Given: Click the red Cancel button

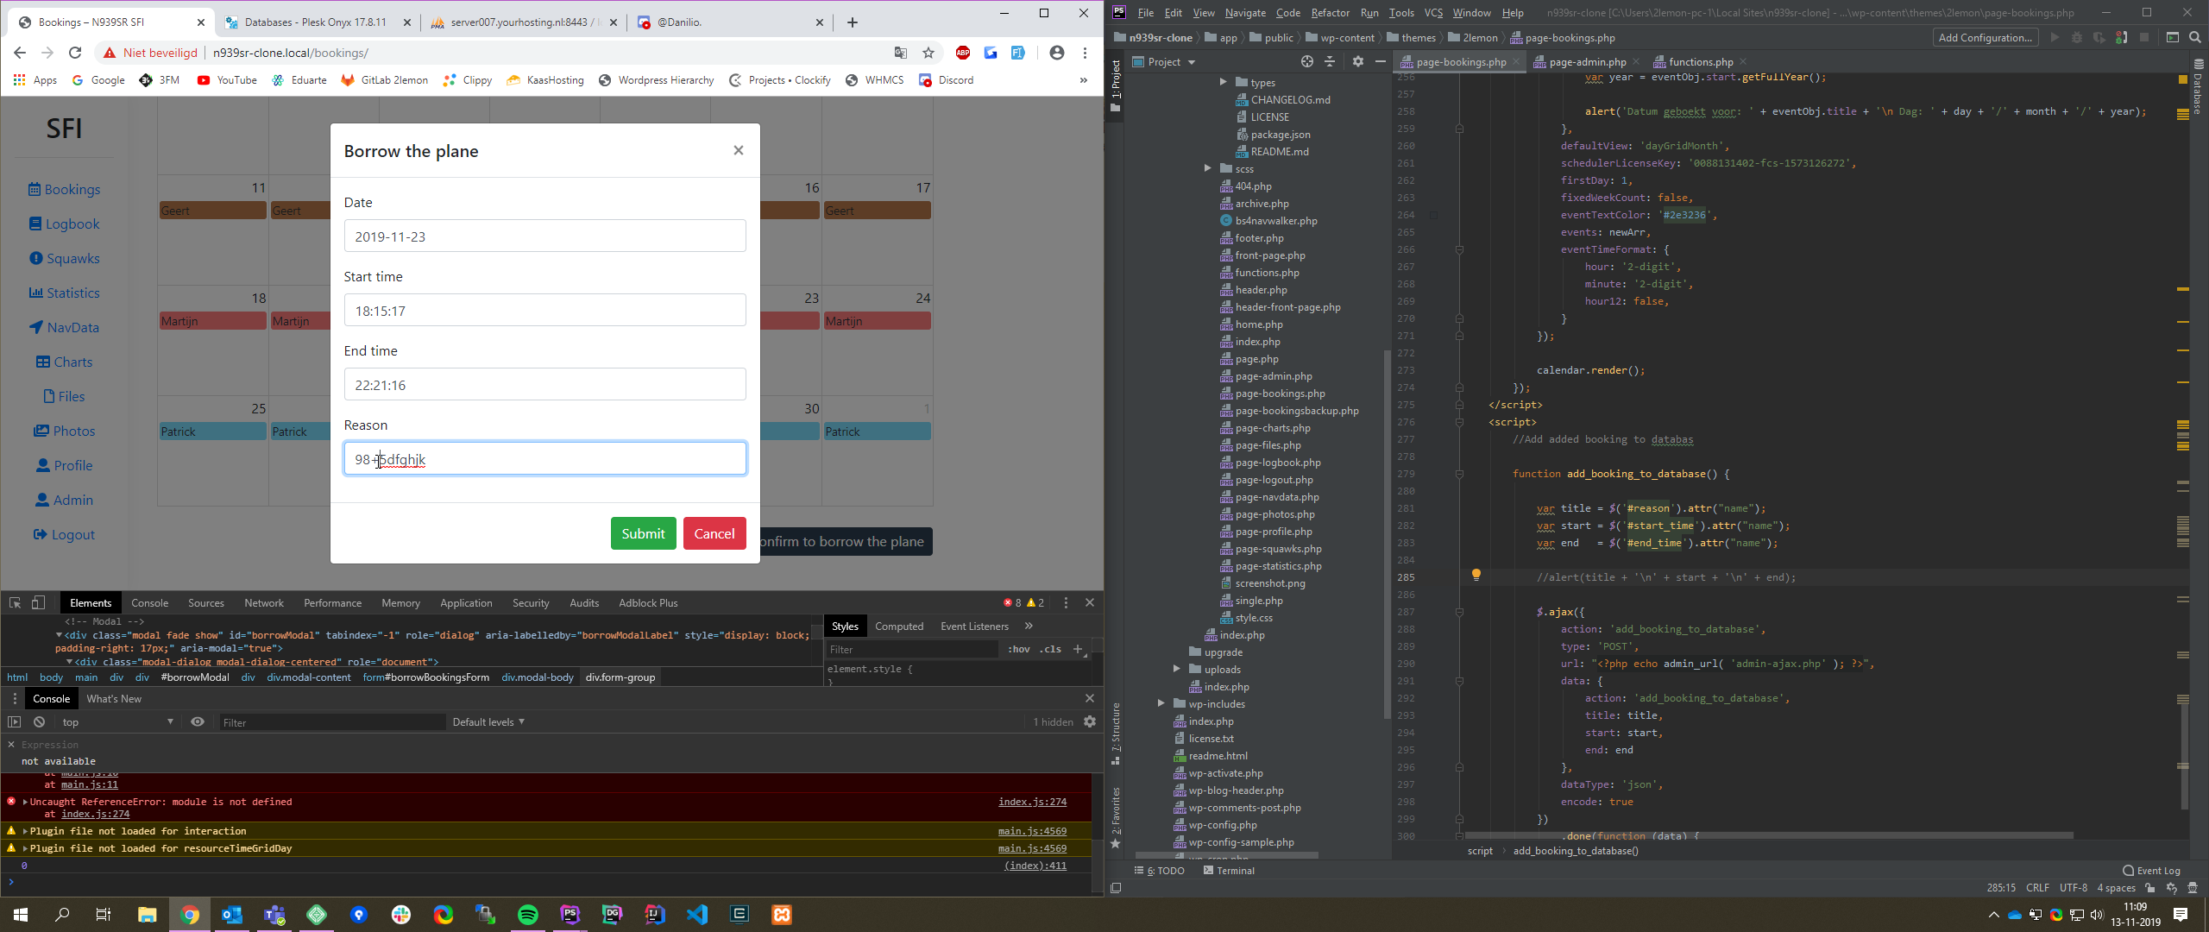Looking at the screenshot, I should tap(714, 533).
